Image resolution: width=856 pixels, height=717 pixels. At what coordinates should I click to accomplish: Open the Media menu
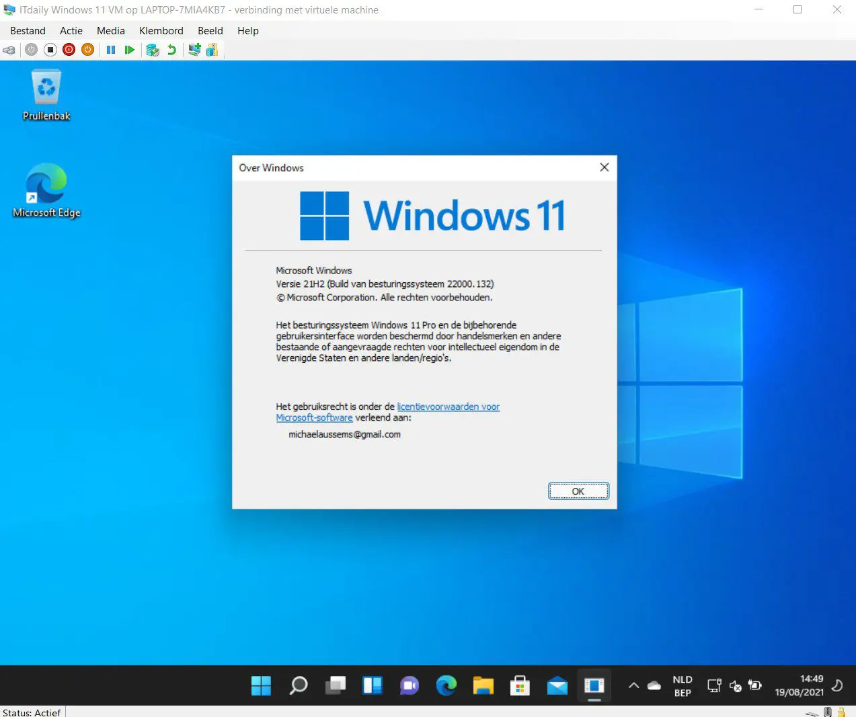[x=111, y=31]
